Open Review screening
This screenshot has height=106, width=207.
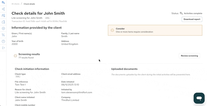(x=189, y=56)
